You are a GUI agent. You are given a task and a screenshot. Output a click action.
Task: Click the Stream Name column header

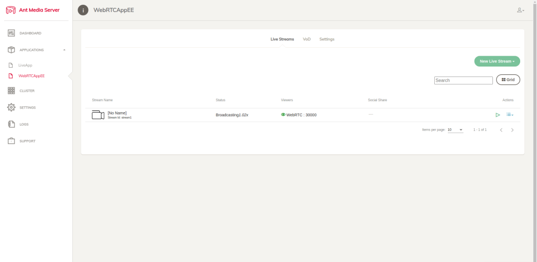click(102, 100)
